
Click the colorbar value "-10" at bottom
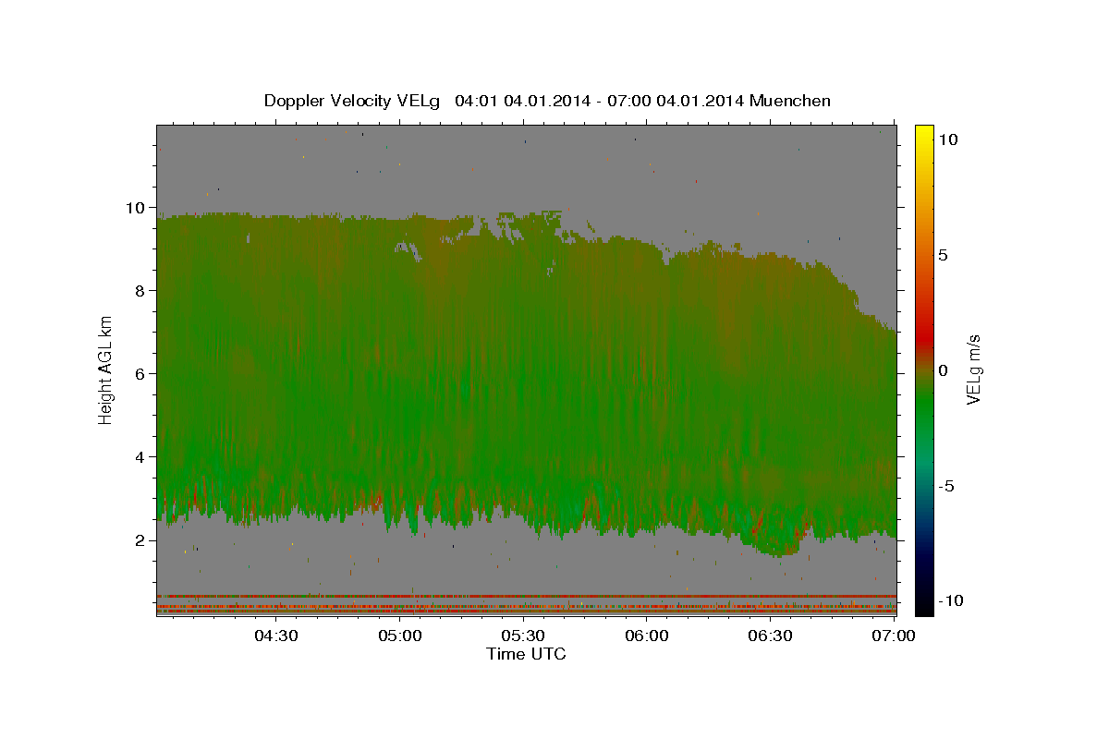949,601
